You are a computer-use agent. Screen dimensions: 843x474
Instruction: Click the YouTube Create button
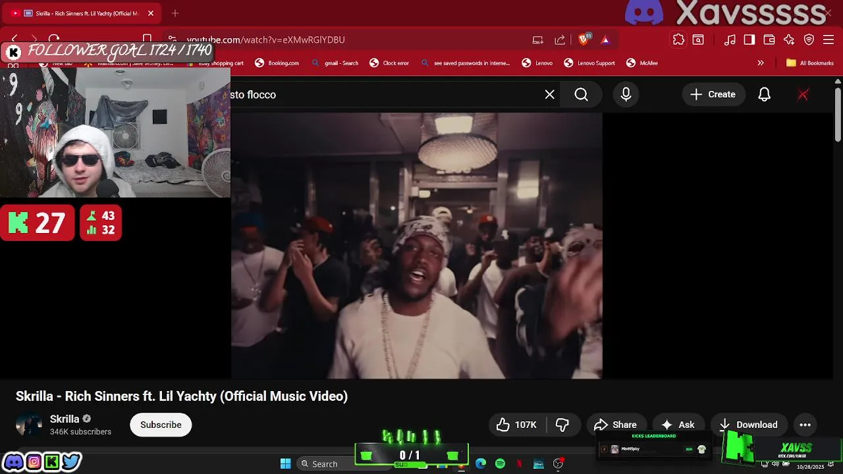coord(713,95)
